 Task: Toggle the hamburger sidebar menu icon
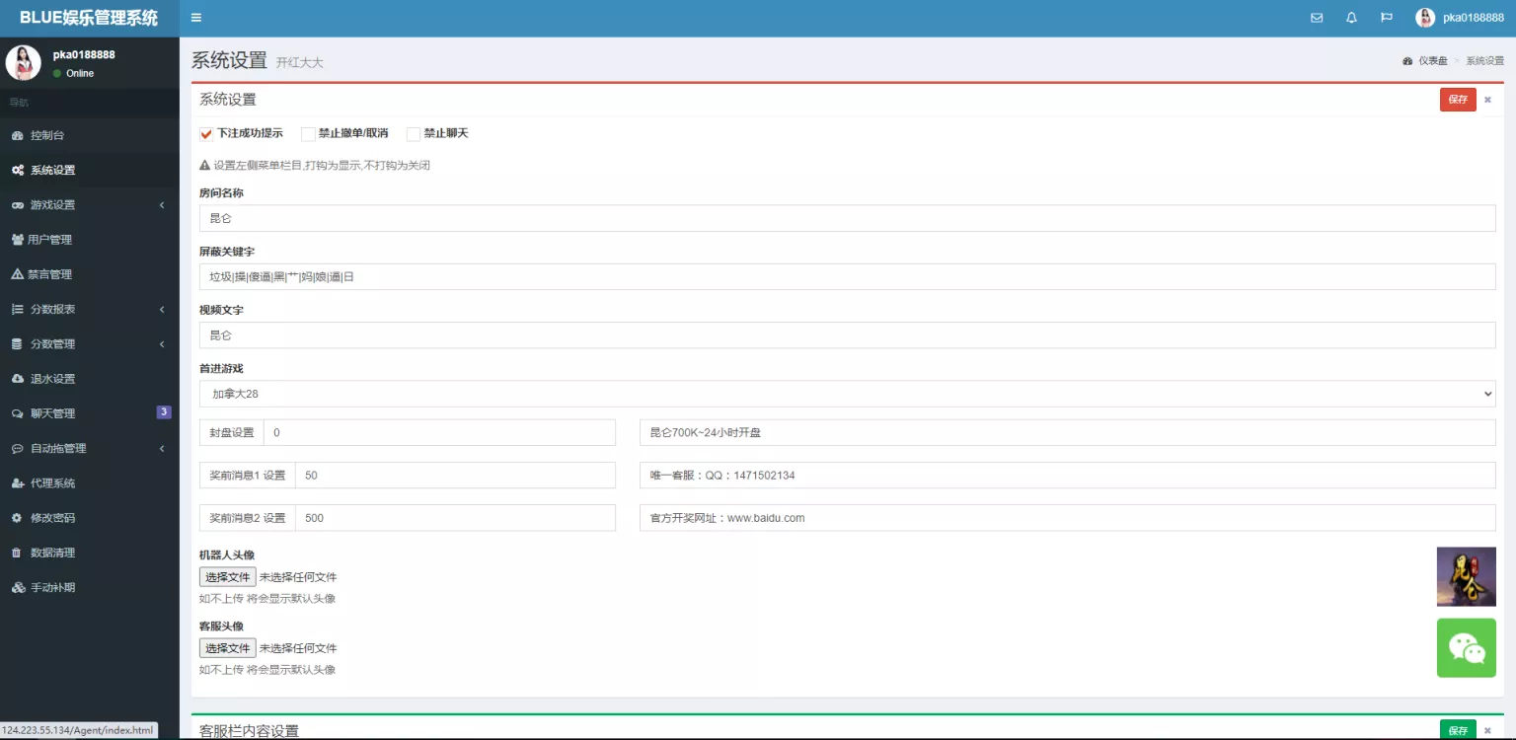pos(196,18)
